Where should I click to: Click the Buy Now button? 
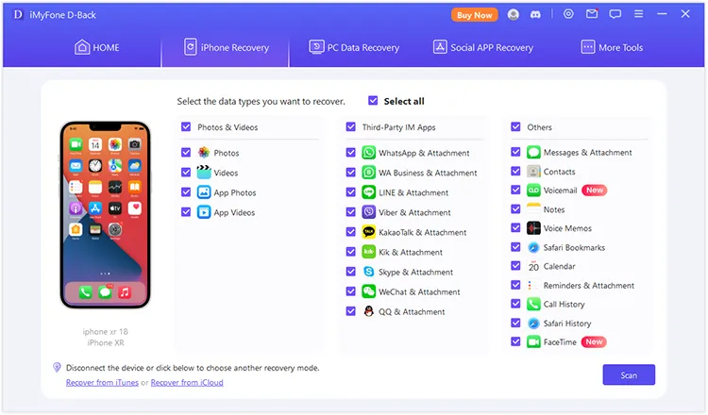tap(474, 15)
